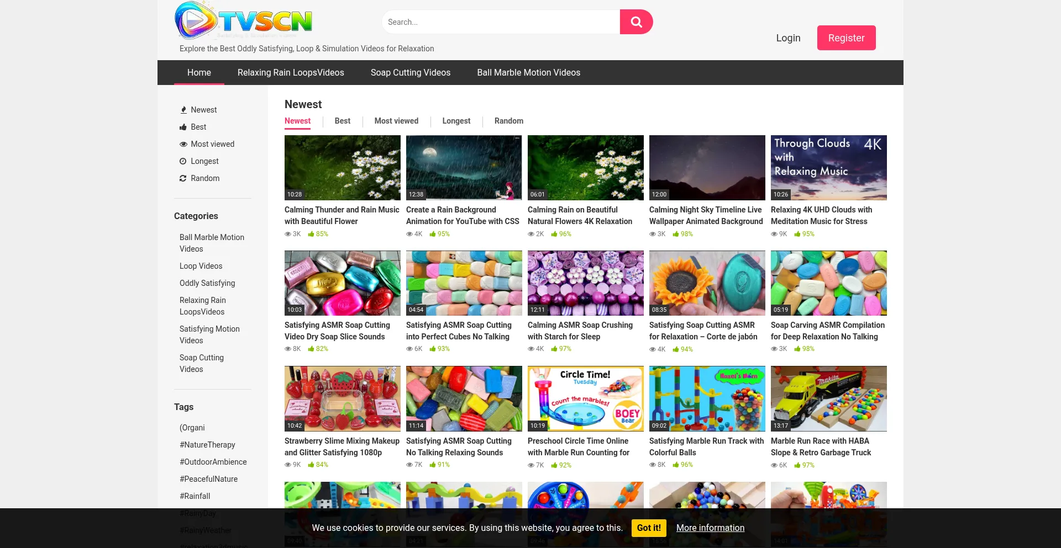The width and height of the screenshot is (1061, 548).
Task: Click views eye icon under Calming Thunder video
Action: tap(287, 234)
